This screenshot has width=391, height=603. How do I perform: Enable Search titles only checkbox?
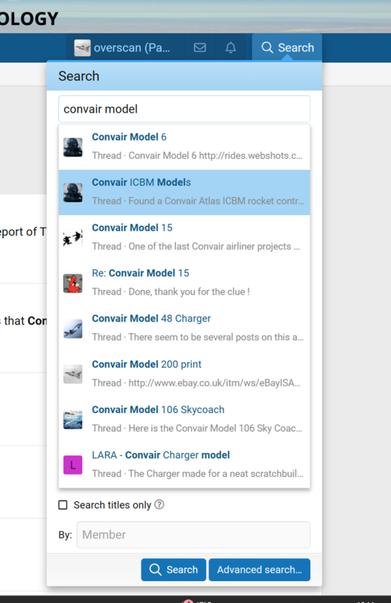[x=63, y=504]
